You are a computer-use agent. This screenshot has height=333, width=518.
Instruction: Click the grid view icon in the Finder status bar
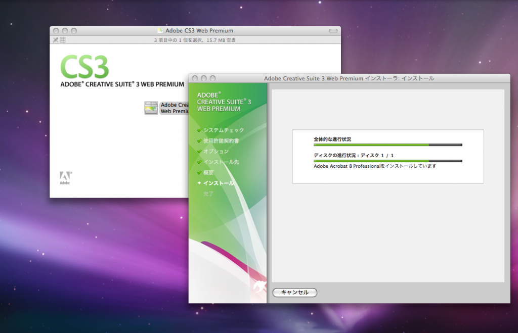pyautogui.click(x=63, y=40)
